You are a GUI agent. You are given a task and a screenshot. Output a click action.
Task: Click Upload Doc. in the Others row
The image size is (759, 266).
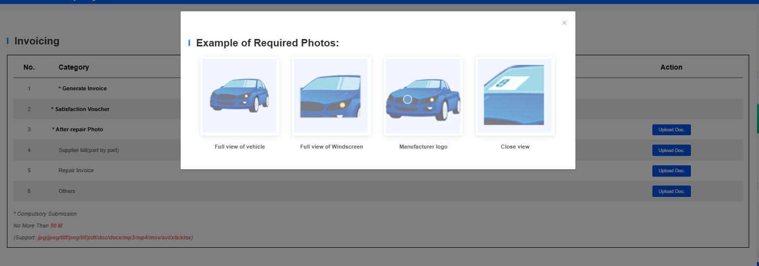[x=671, y=191]
